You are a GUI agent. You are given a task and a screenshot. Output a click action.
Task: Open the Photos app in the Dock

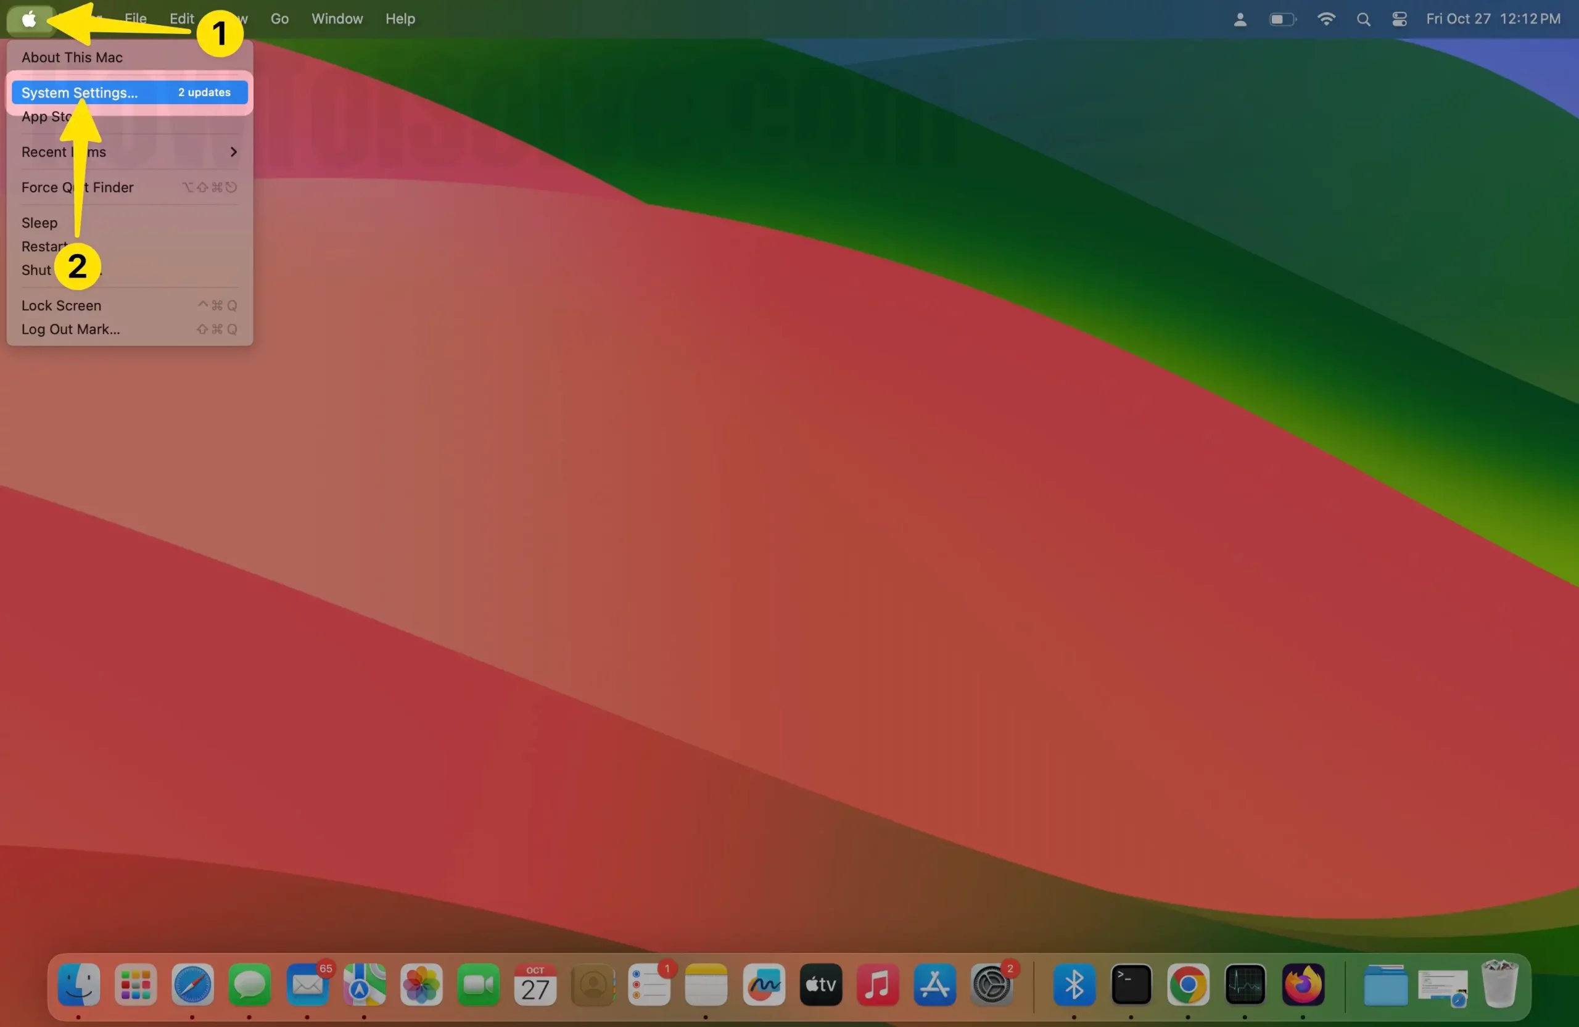[x=421, y=984]
